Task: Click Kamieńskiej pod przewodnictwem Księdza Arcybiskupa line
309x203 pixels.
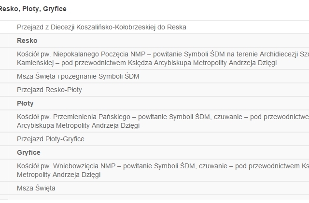Action: pos(147,63)
